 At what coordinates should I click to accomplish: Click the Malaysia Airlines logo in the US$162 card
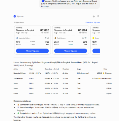(17, 38)
